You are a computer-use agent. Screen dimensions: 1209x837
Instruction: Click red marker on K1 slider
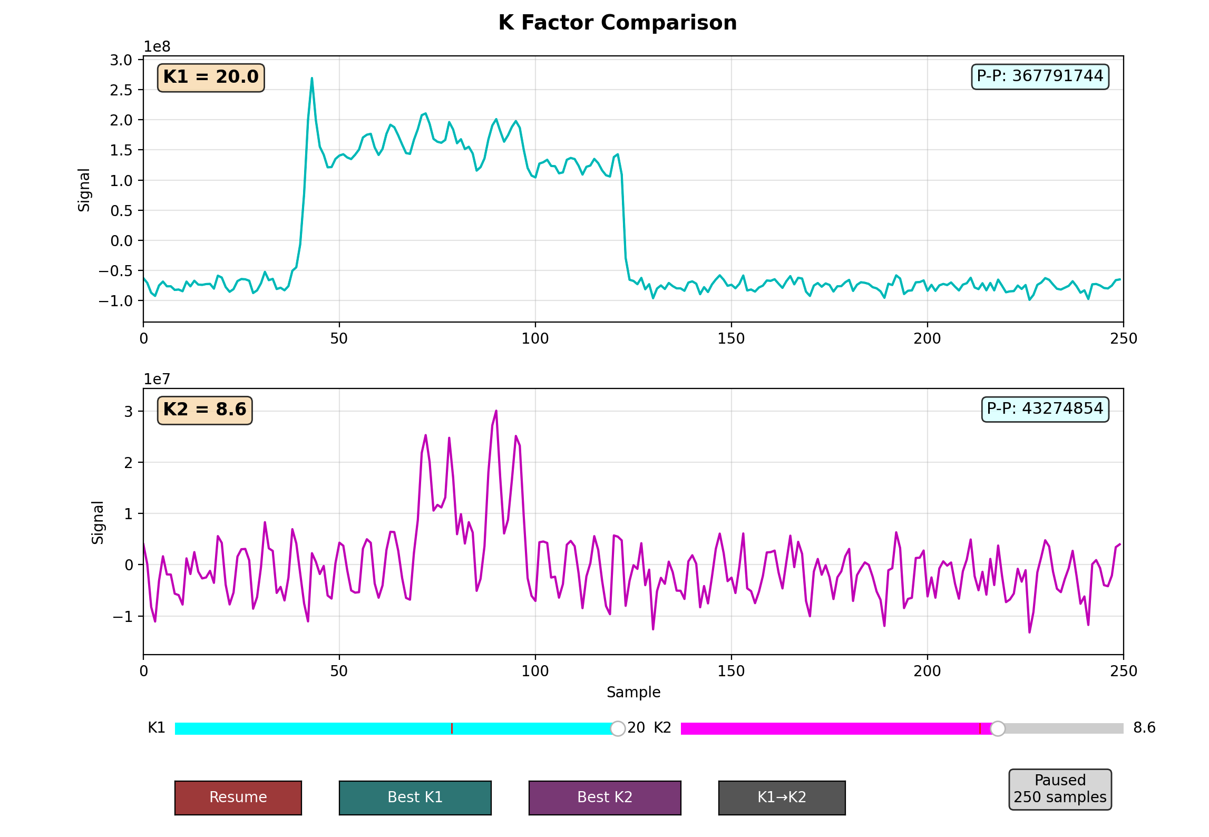coord(452,728)
